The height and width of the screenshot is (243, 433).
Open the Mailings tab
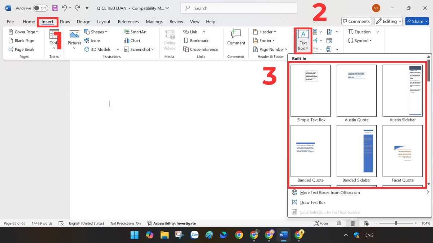point(154,22)
